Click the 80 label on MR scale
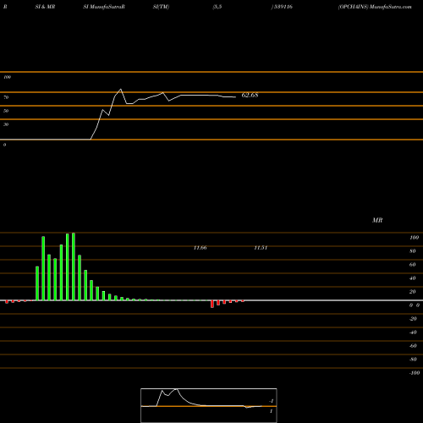 click(x=413, y=251)
